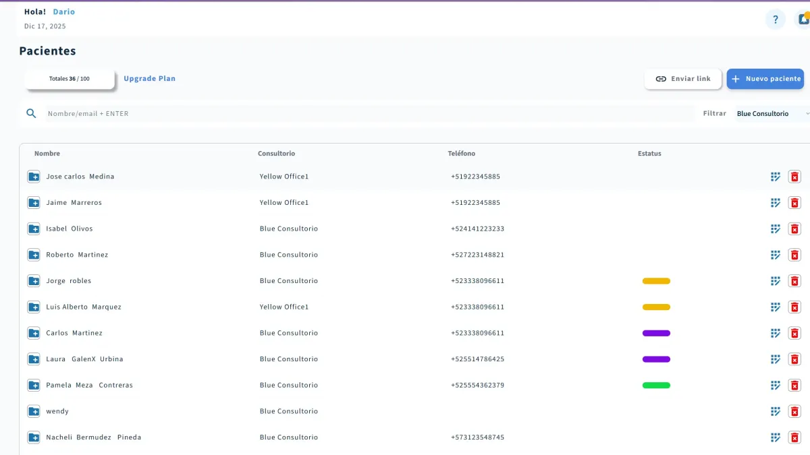810x455 pixels.
Task: Click Laura GalenX Urbina's purple status bar
Action: [x=656, y=359]
